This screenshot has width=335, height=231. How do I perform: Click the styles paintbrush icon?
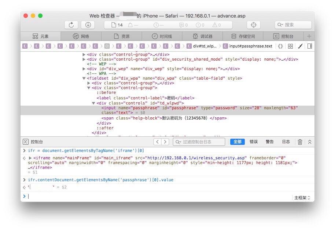300,46
